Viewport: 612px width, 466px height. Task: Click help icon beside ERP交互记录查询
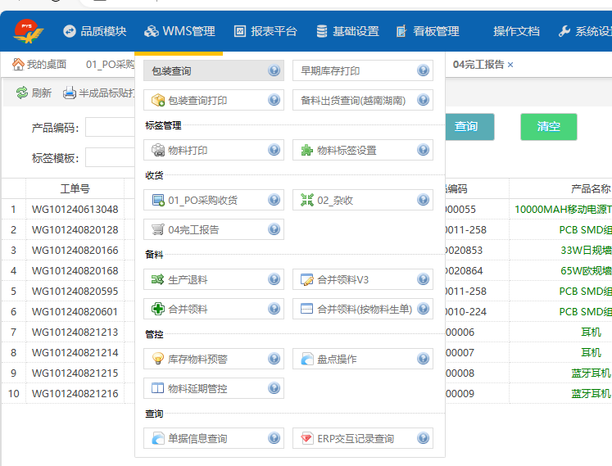click(x=424, y=439)
